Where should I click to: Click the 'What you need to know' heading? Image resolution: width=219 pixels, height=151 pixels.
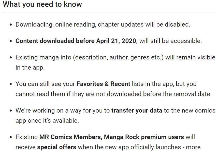42,4
